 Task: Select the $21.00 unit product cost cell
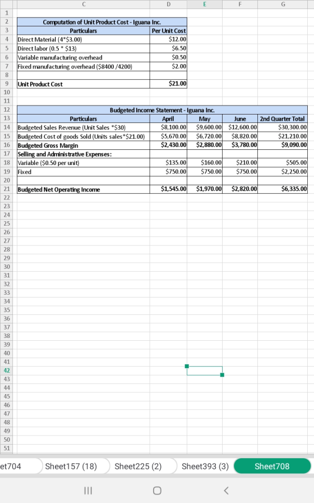tap(168, 84)
